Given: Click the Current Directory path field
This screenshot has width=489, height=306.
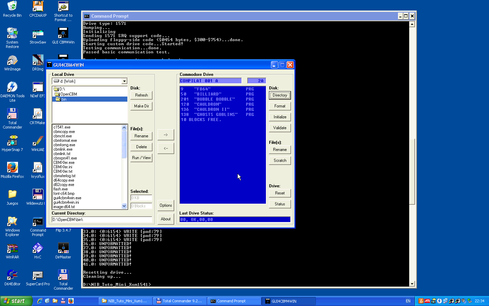Looking at the screenshot, I should point(102,220).
